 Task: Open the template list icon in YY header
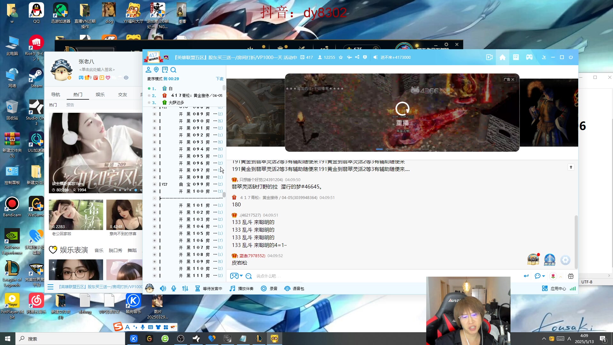coord(516,57)
